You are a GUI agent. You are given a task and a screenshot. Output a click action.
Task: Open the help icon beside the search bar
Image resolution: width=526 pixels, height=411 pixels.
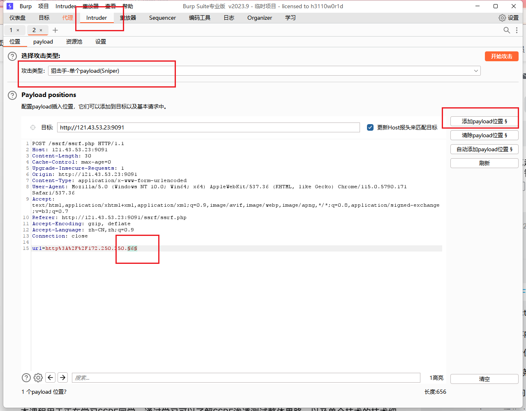[x=26, y=378]
